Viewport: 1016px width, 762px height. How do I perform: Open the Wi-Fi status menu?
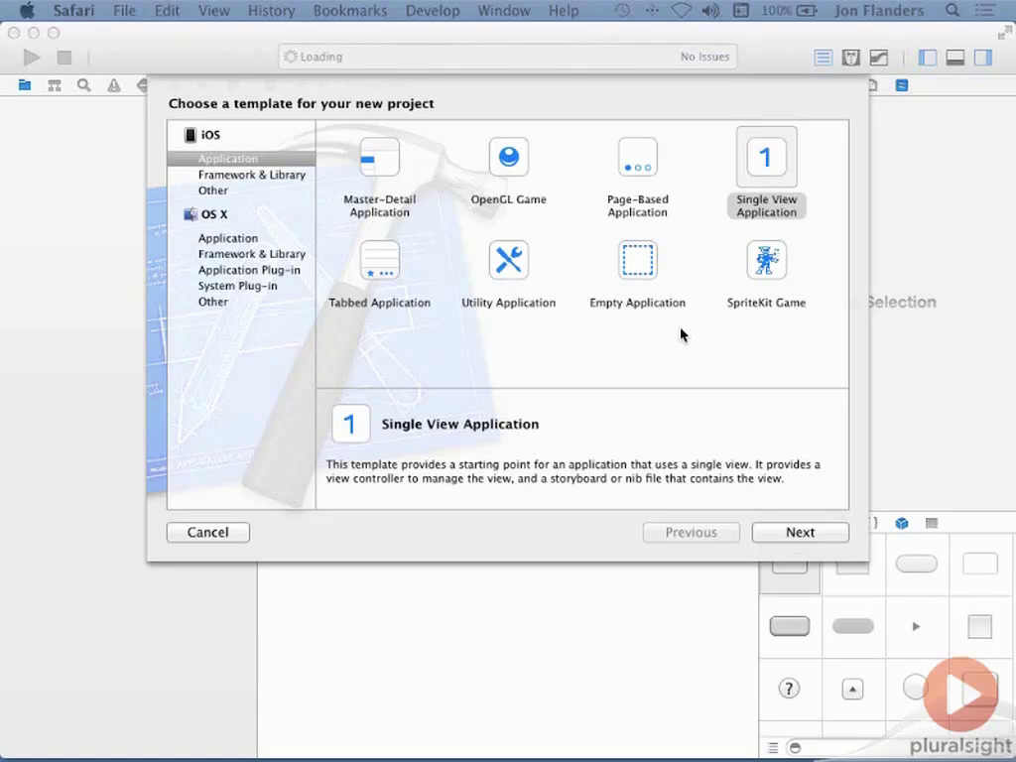coord(682,10)
